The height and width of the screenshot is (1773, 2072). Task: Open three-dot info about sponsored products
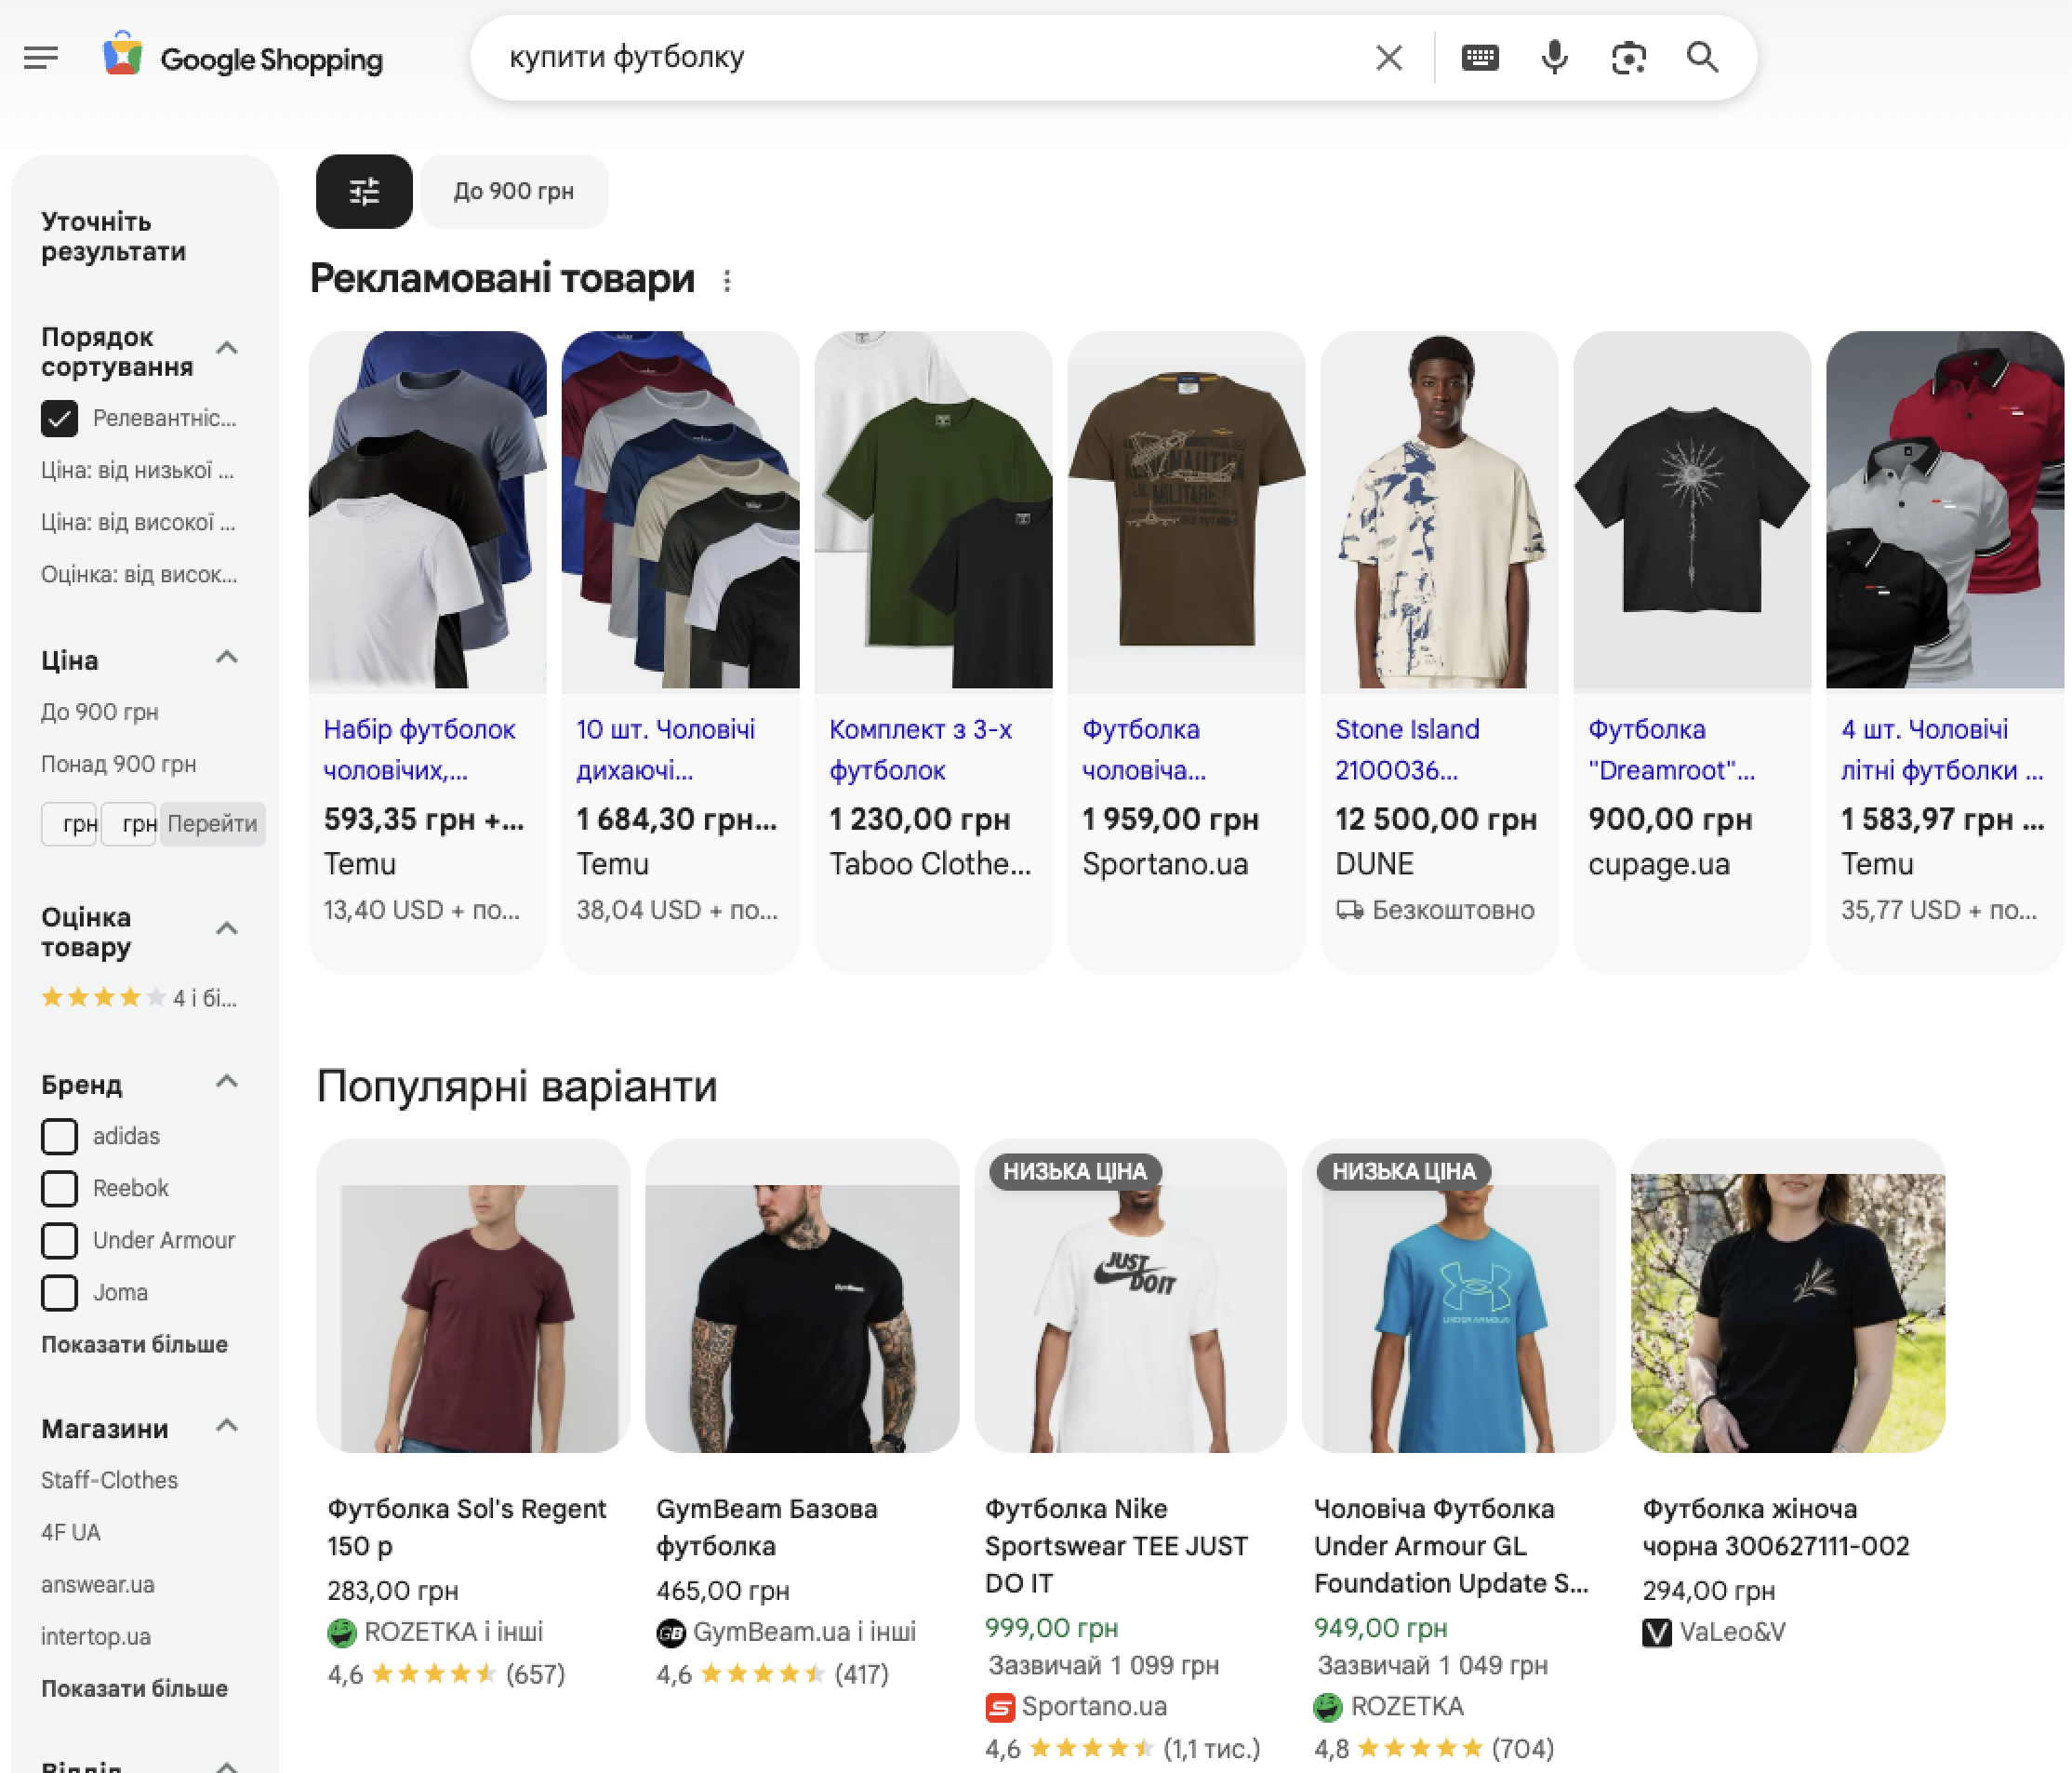pyautogui.click(x=727, y=281)
